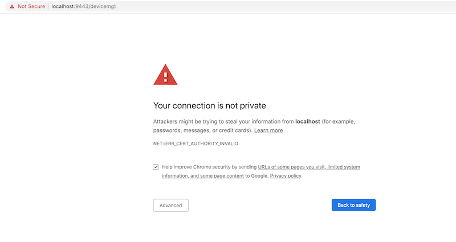Click the "to Google." text beside Privacy policy

point(257,176)
